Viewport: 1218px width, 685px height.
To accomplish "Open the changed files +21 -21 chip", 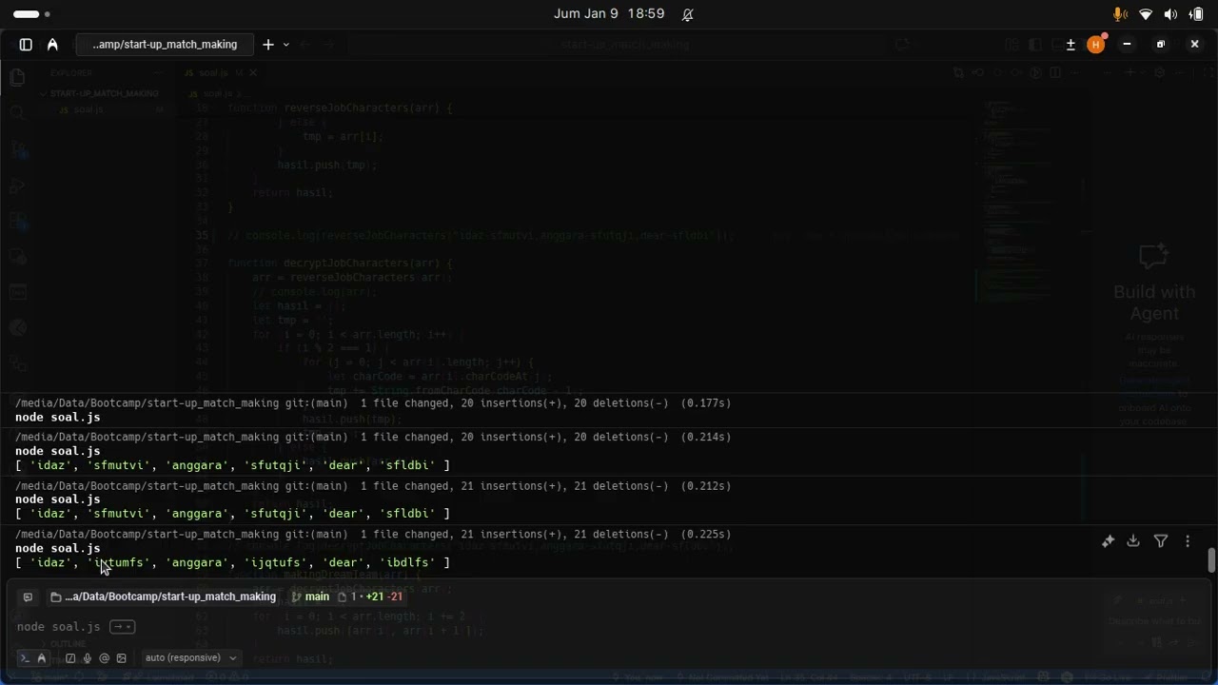I will coord(371,597).
